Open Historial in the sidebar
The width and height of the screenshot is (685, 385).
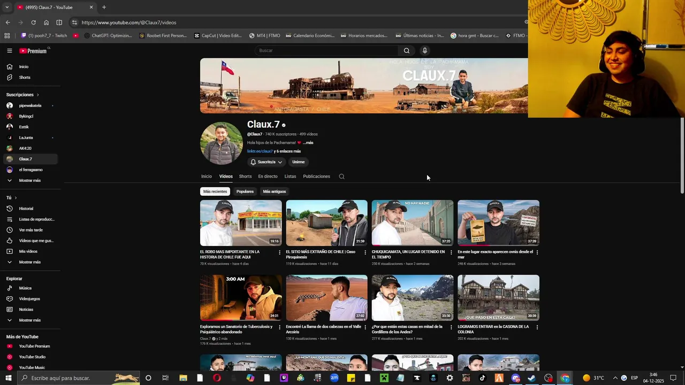[x=30, y=209]
